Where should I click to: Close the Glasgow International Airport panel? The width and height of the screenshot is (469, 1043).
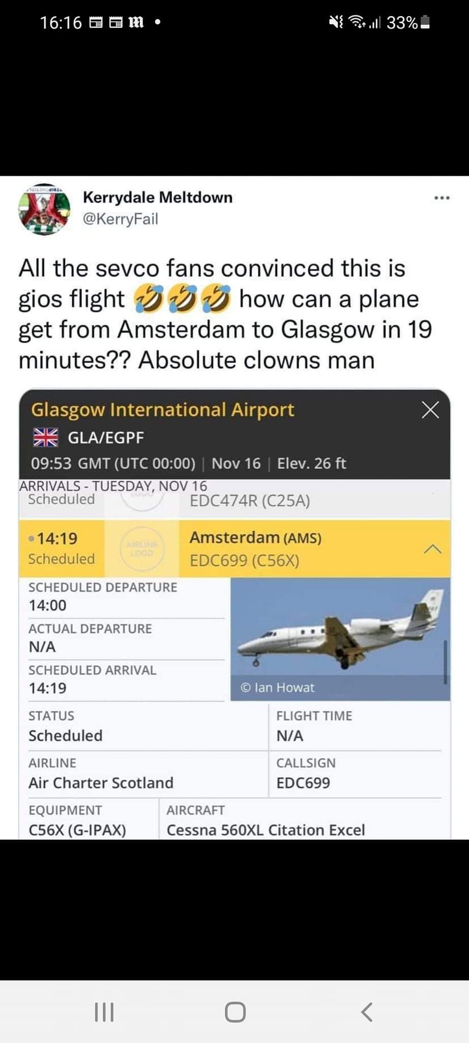430,410
